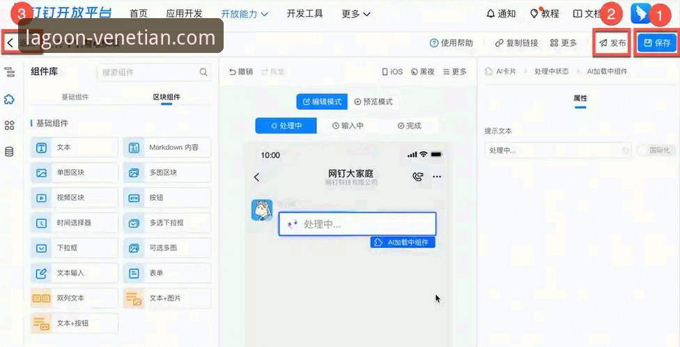Add the 多选下拉框 component

click(x=167, y=223)
